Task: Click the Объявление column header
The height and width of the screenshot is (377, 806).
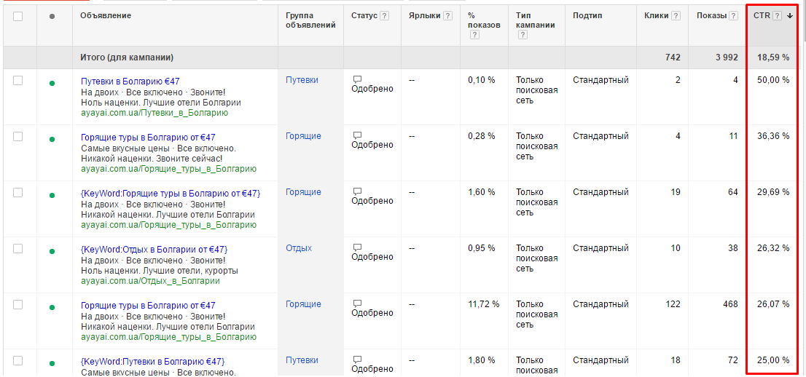Action: [x=106, y=16]
